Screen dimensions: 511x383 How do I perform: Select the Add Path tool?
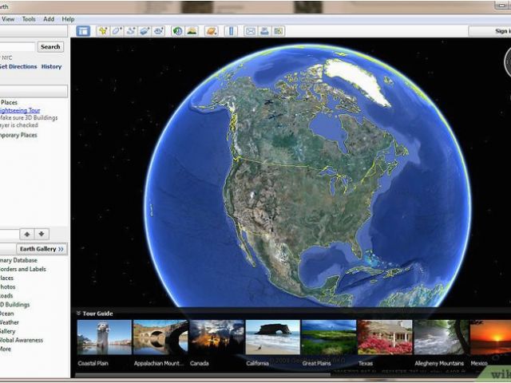pos(131,31)
